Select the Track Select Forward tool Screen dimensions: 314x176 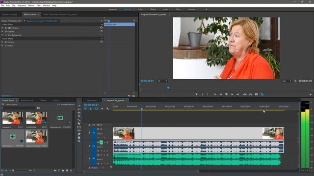click(79, 106)
